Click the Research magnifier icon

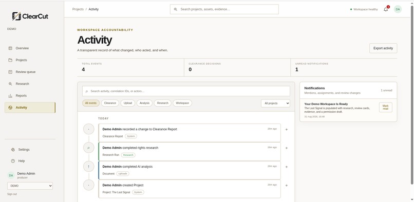pyautogui.click(x=10, y=84)
